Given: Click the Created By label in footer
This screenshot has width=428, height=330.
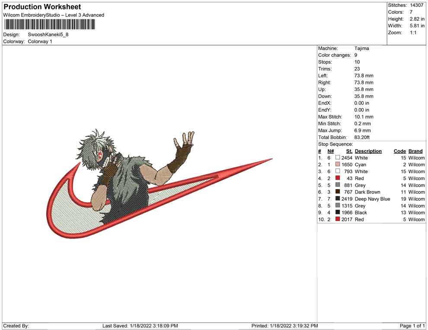Looking at the screenshot, I should 16,326.
